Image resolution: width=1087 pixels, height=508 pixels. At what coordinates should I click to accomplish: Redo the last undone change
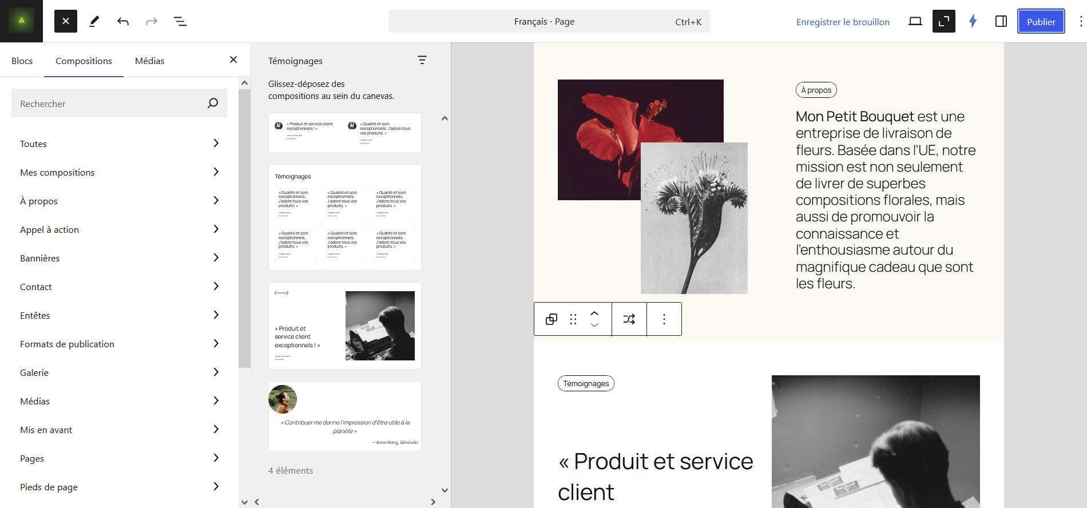tap(152, 21)
